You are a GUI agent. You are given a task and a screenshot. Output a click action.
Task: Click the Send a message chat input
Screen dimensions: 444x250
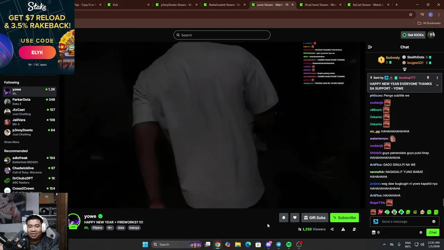(x=405, y=222)
